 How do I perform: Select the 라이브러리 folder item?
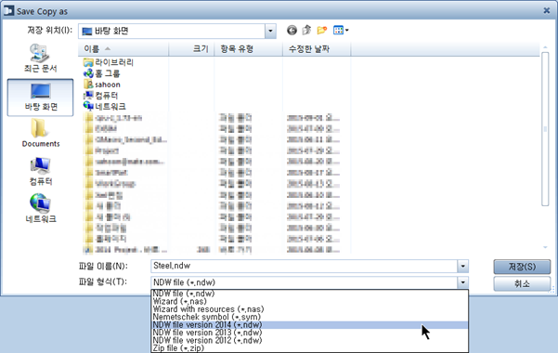[109, 62]
